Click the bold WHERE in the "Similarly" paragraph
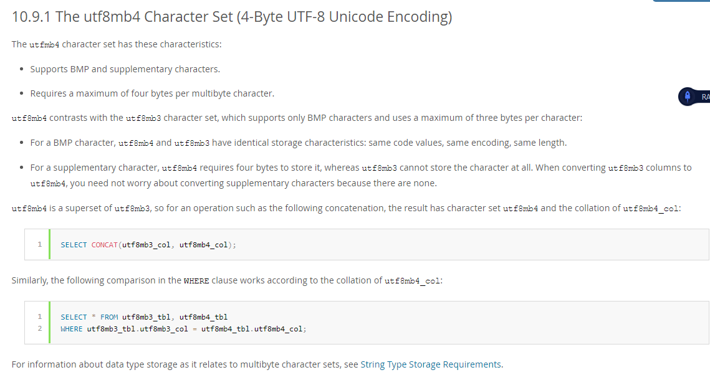The width and height of the screenshot is (710, 380). point(196,281)
